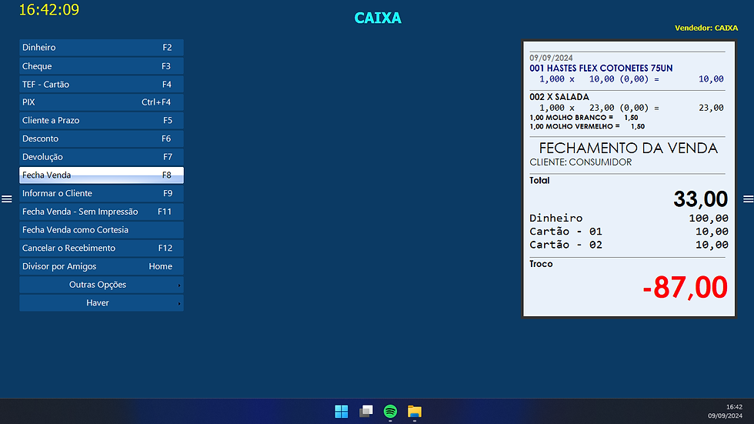The image size is (754, 424).
Task: Click the total value 33,00
Action: 701,199
